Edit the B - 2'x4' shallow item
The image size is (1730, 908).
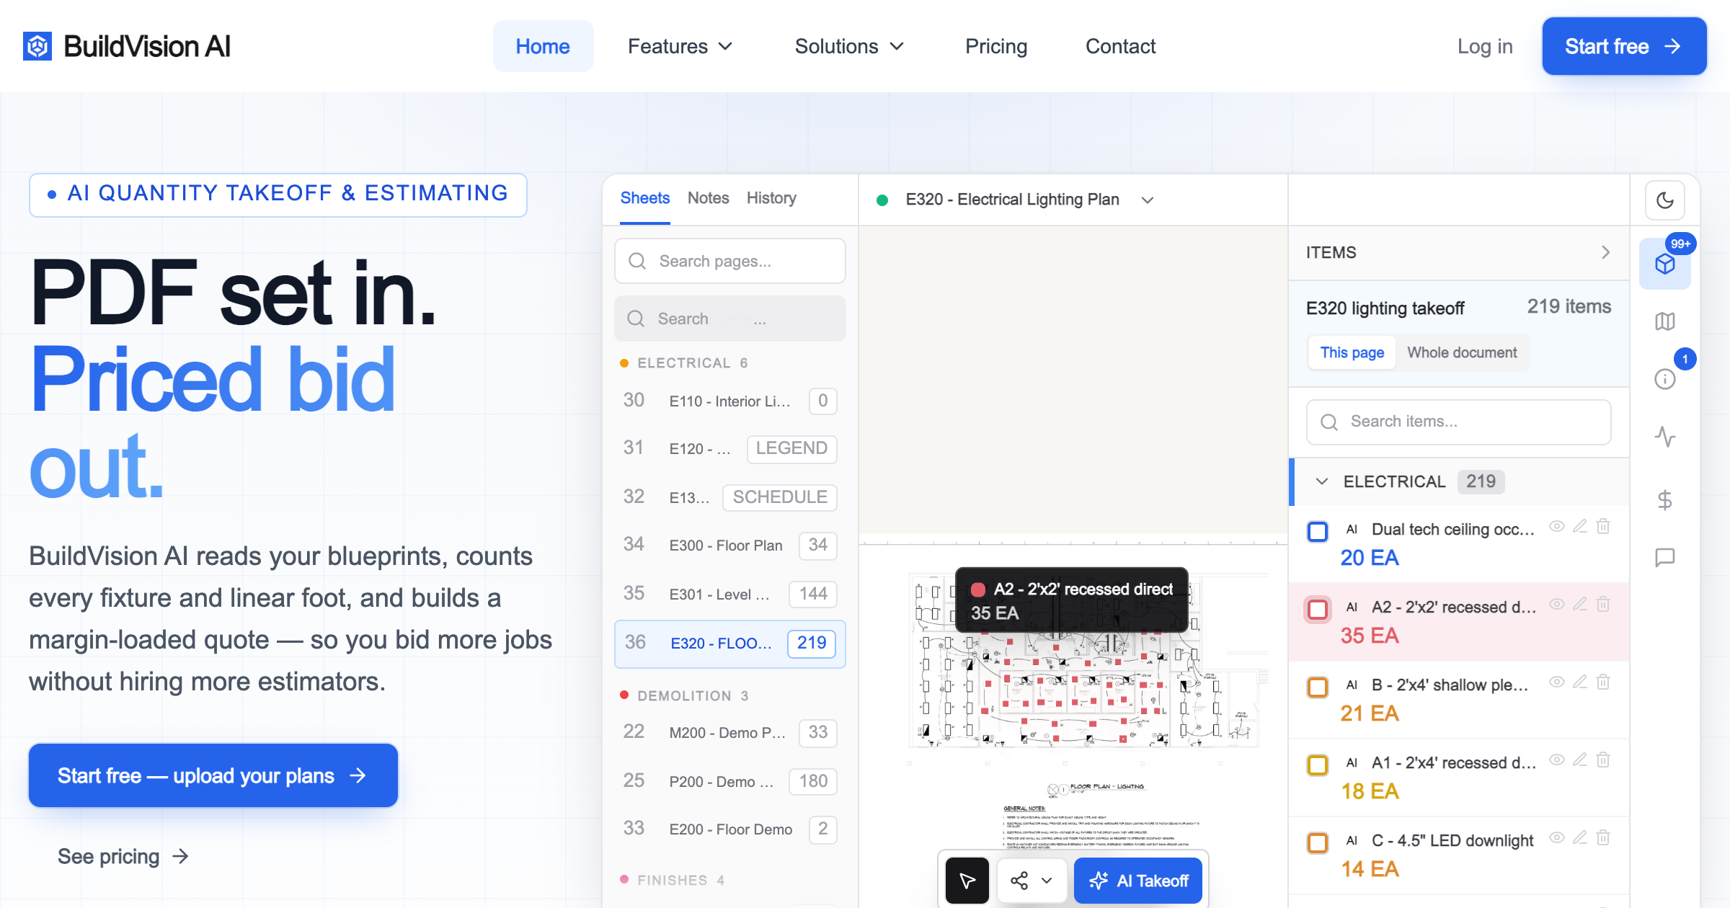point(1580,682)
